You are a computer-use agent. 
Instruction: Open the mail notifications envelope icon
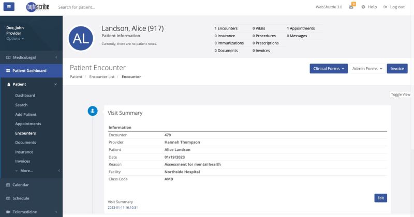click(351, 7)
